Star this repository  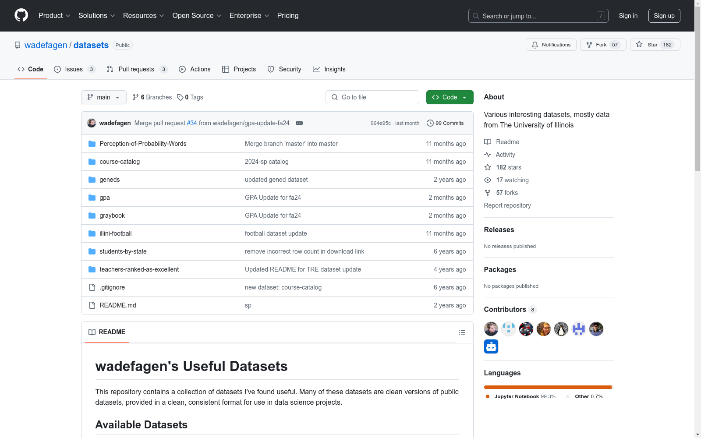655,45
